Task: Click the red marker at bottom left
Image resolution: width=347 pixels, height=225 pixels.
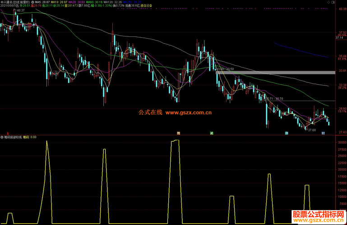Action: pos(8,134)
